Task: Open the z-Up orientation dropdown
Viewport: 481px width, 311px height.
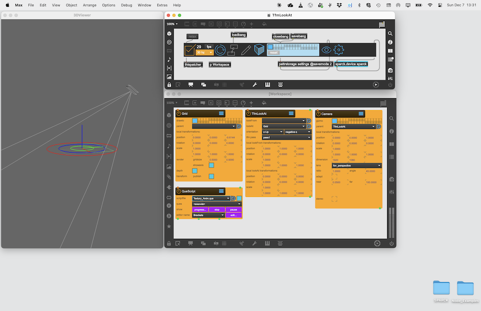Action: pyautogui.click(x=272, y=131)
